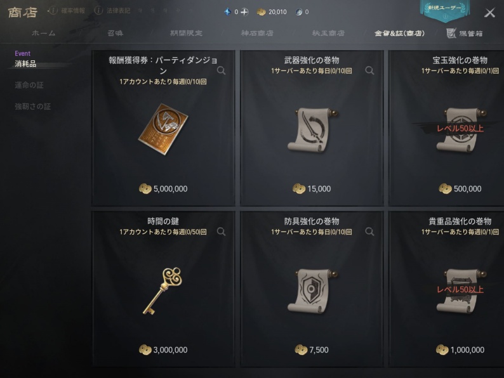The width and height of the screenshot is (504, 378).
Task: Click the 新規ユーザー banner badge
Action: point(445,11)
